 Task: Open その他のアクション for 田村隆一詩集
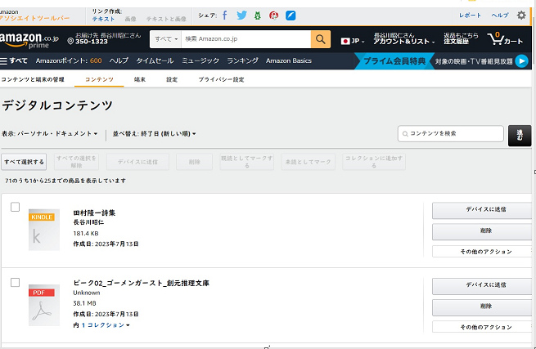[482, 252]
